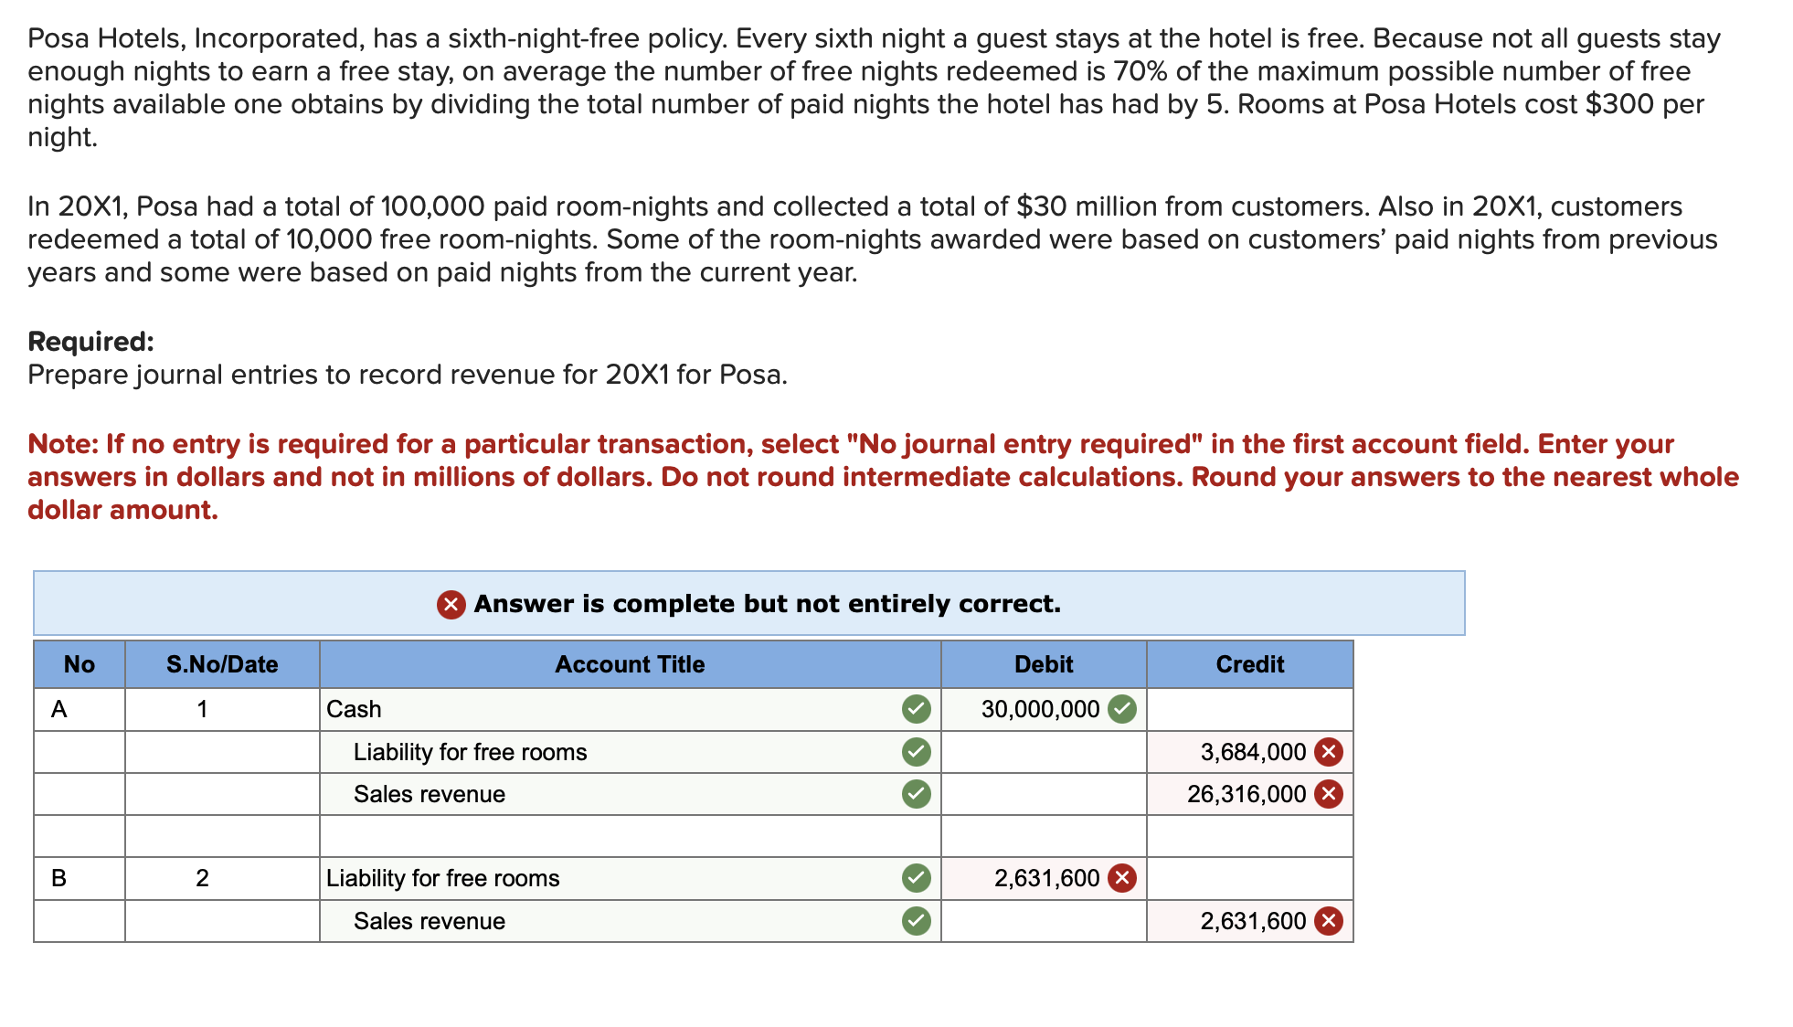Image resolution: width=1793 pixels, height=1027 pixels.
Task: Click the Debit column header
Action: point(1043,664)
